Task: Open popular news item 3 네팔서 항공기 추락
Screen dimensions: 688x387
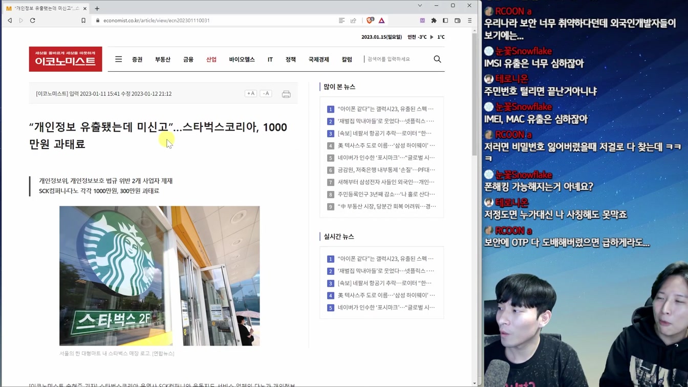Action: (384, 133)
